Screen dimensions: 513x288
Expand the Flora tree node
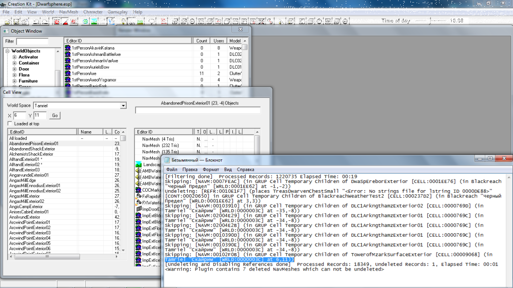14,75
